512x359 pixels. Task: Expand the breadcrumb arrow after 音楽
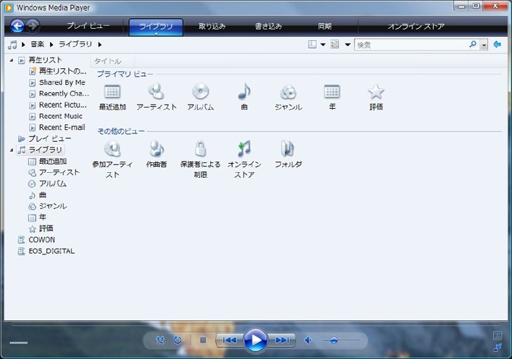[51, 44]
